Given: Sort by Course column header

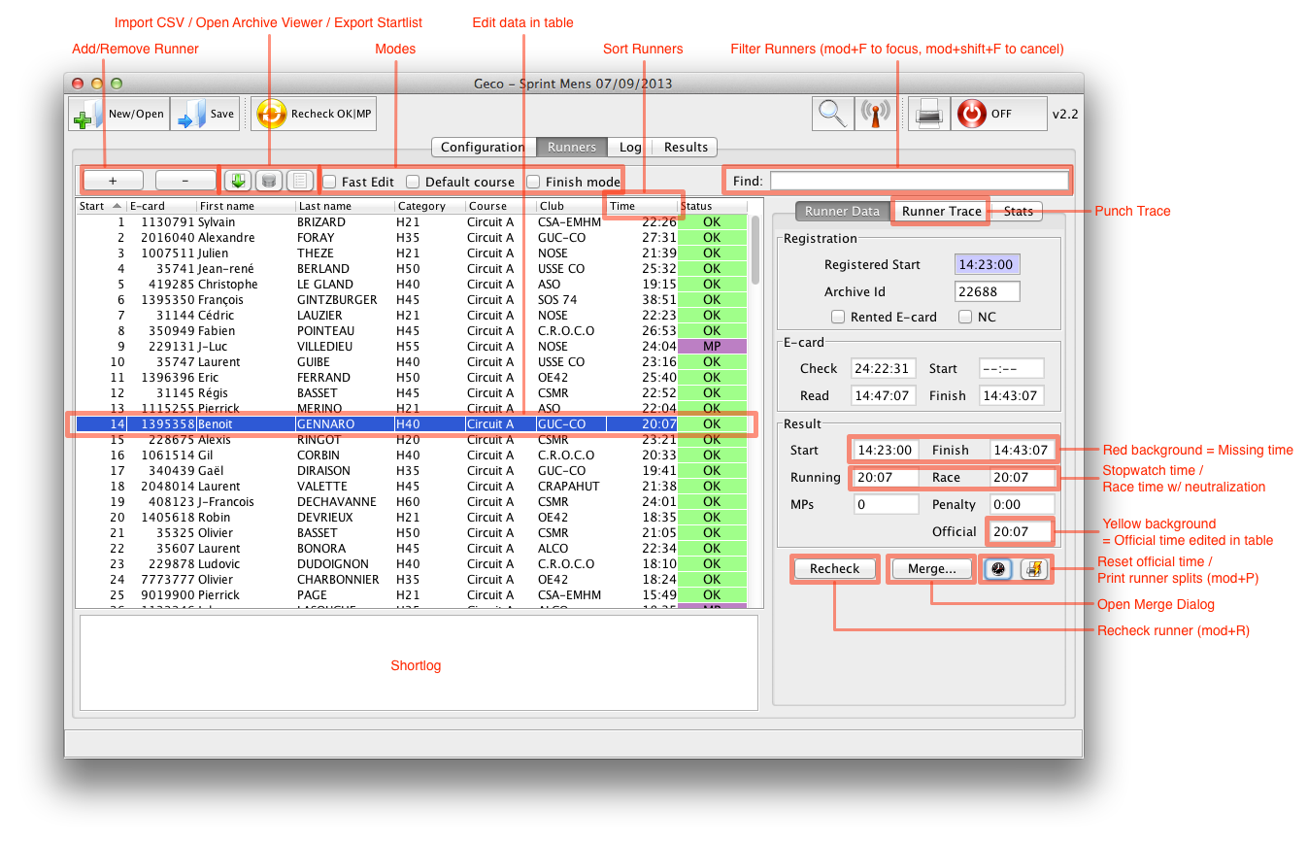Looking at the screenshot, I should tap(500, 206).
